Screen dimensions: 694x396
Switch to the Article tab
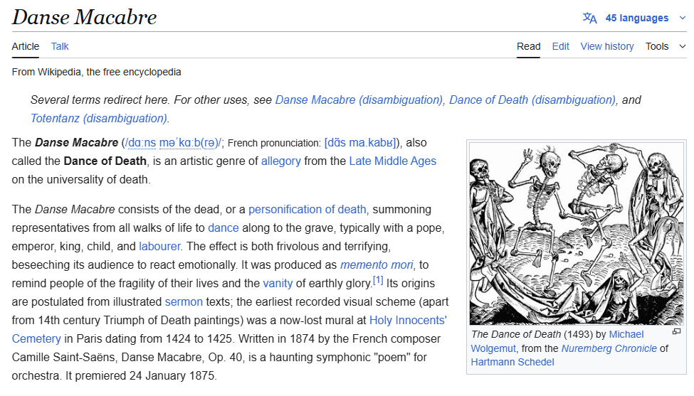tap(25, 46)
